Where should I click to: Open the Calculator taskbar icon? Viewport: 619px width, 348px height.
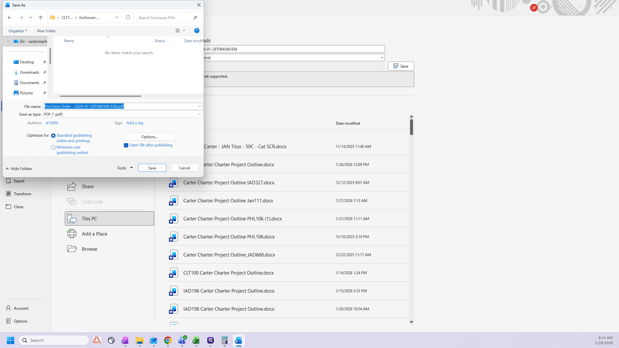click(x=225, y=340)
